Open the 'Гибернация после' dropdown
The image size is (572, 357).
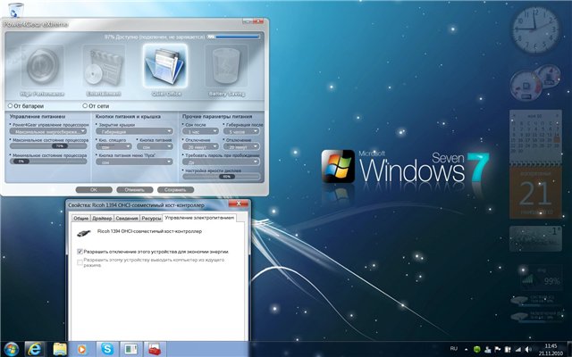tap(241, 131)
